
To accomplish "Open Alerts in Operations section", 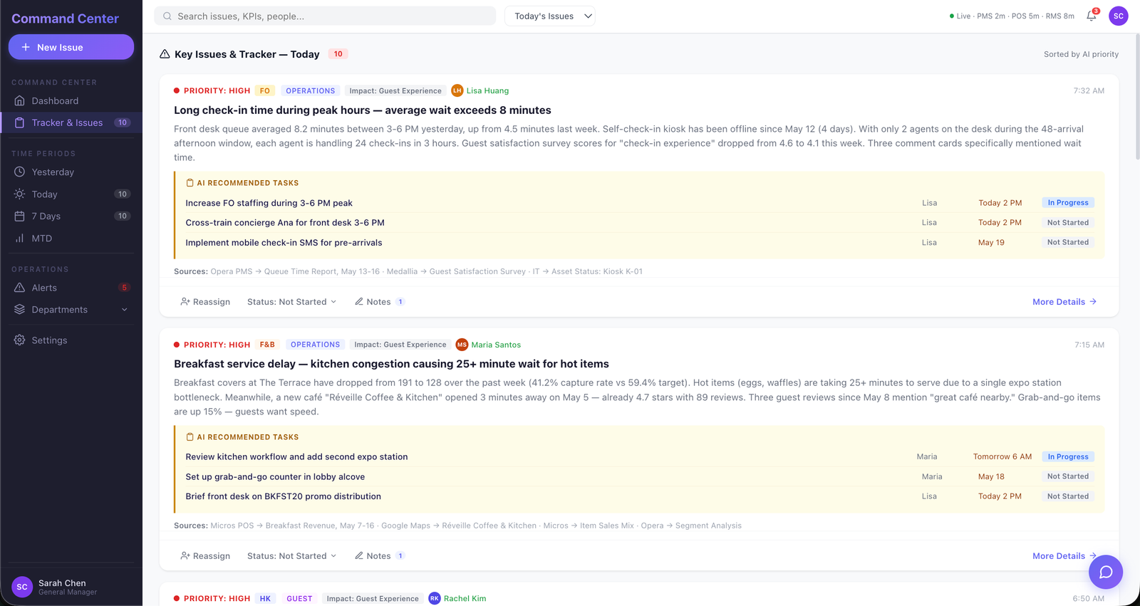I will [71, 288].
